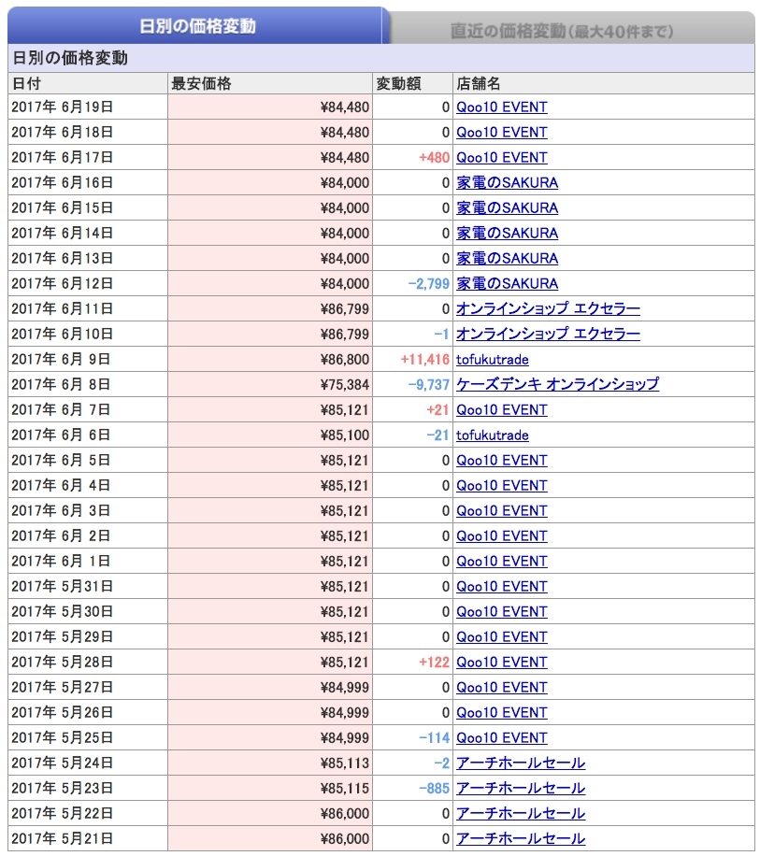Select the date cell 2017年 6月19日
This screenshot has height=856, width=760.
(87, 107)
